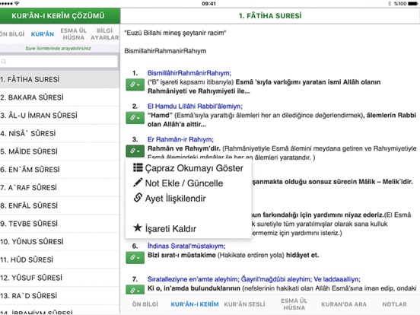Select 11. HÛD SÛRESİ in list

pos(60,259)
